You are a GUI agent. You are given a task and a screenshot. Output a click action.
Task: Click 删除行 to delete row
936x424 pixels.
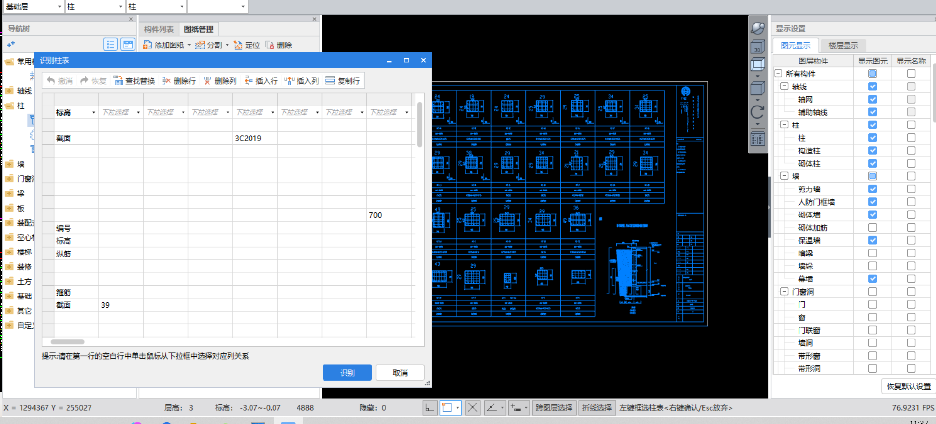(x=179, y=81)
